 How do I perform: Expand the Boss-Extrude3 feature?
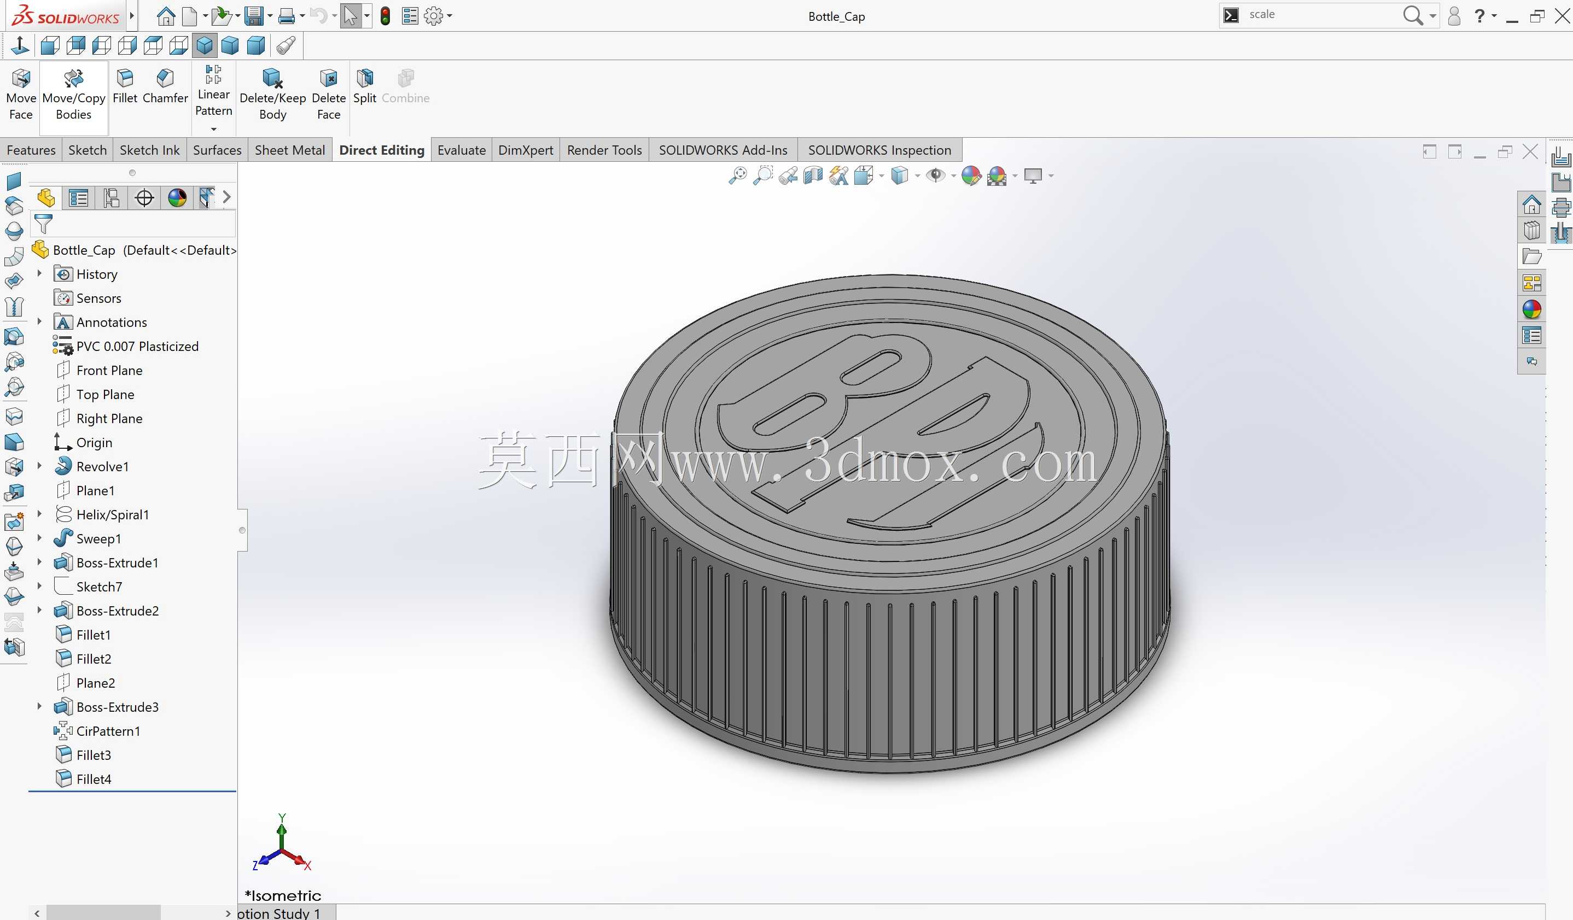(39, 706)
